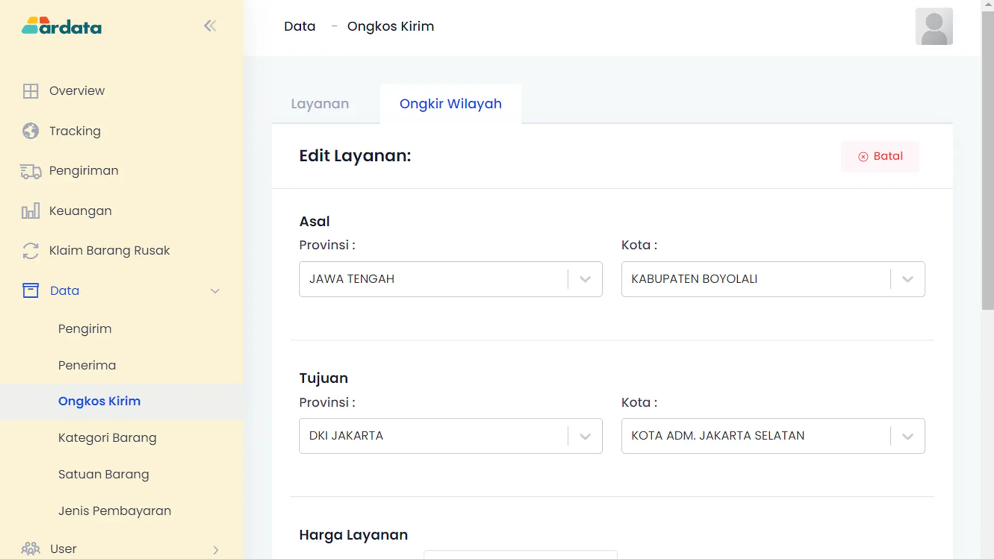Click the ardata logo
The height and width of the screenshot is (559, 994).
pos(62,26)
